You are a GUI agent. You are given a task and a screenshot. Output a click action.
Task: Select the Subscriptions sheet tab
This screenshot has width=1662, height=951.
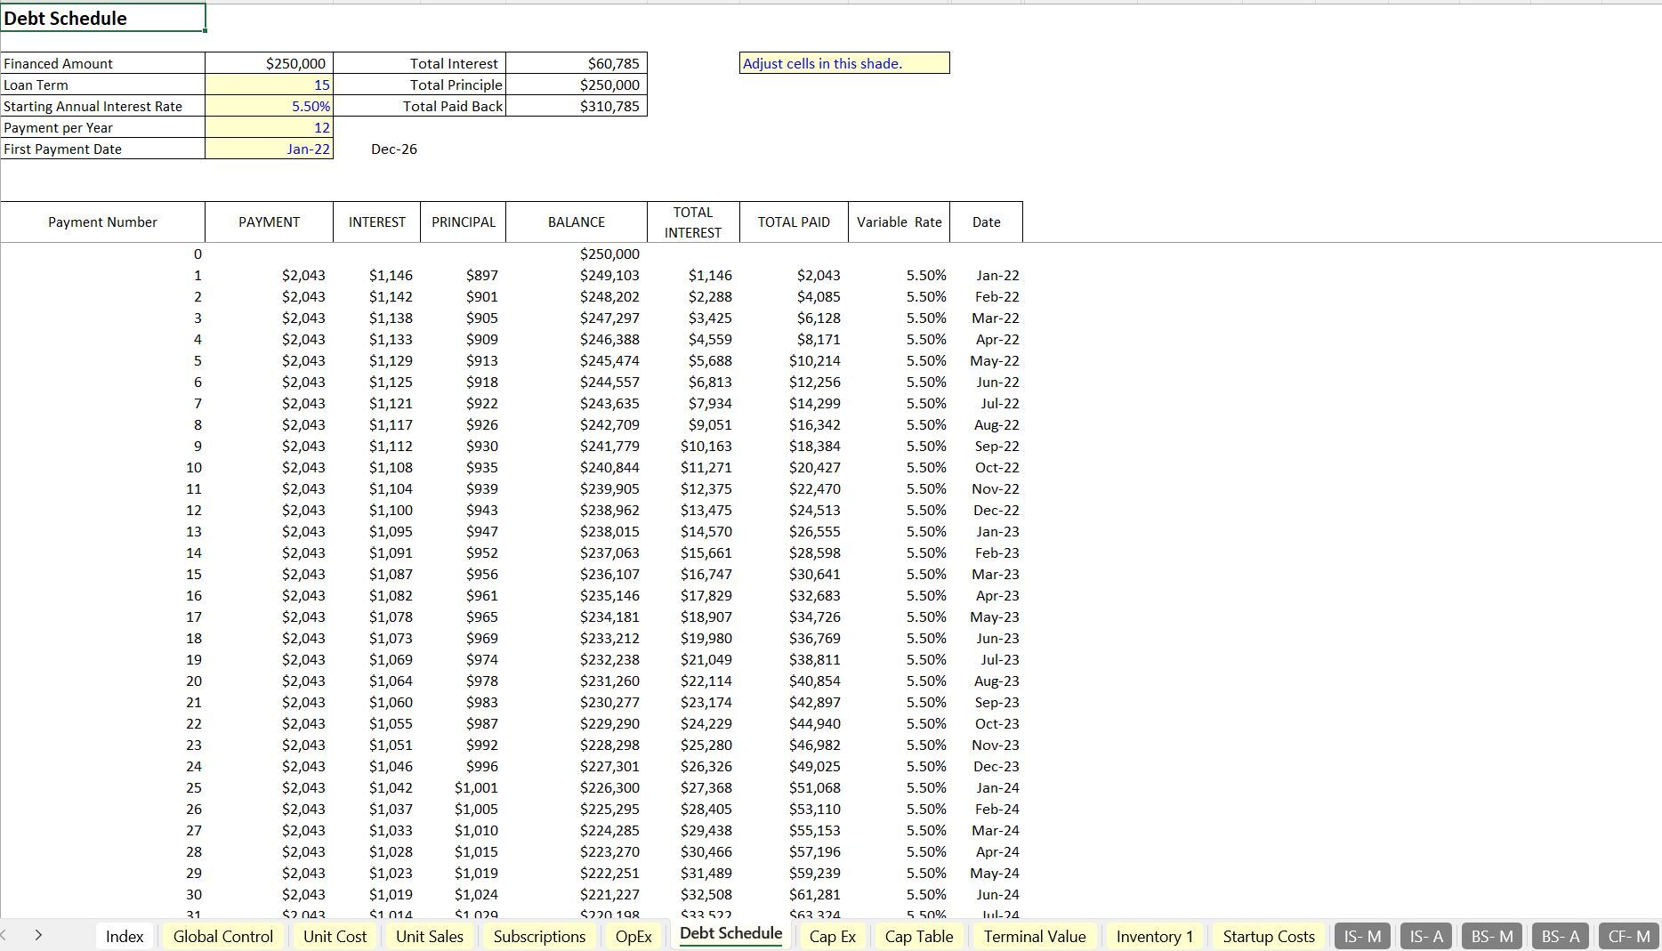point(539,936)
